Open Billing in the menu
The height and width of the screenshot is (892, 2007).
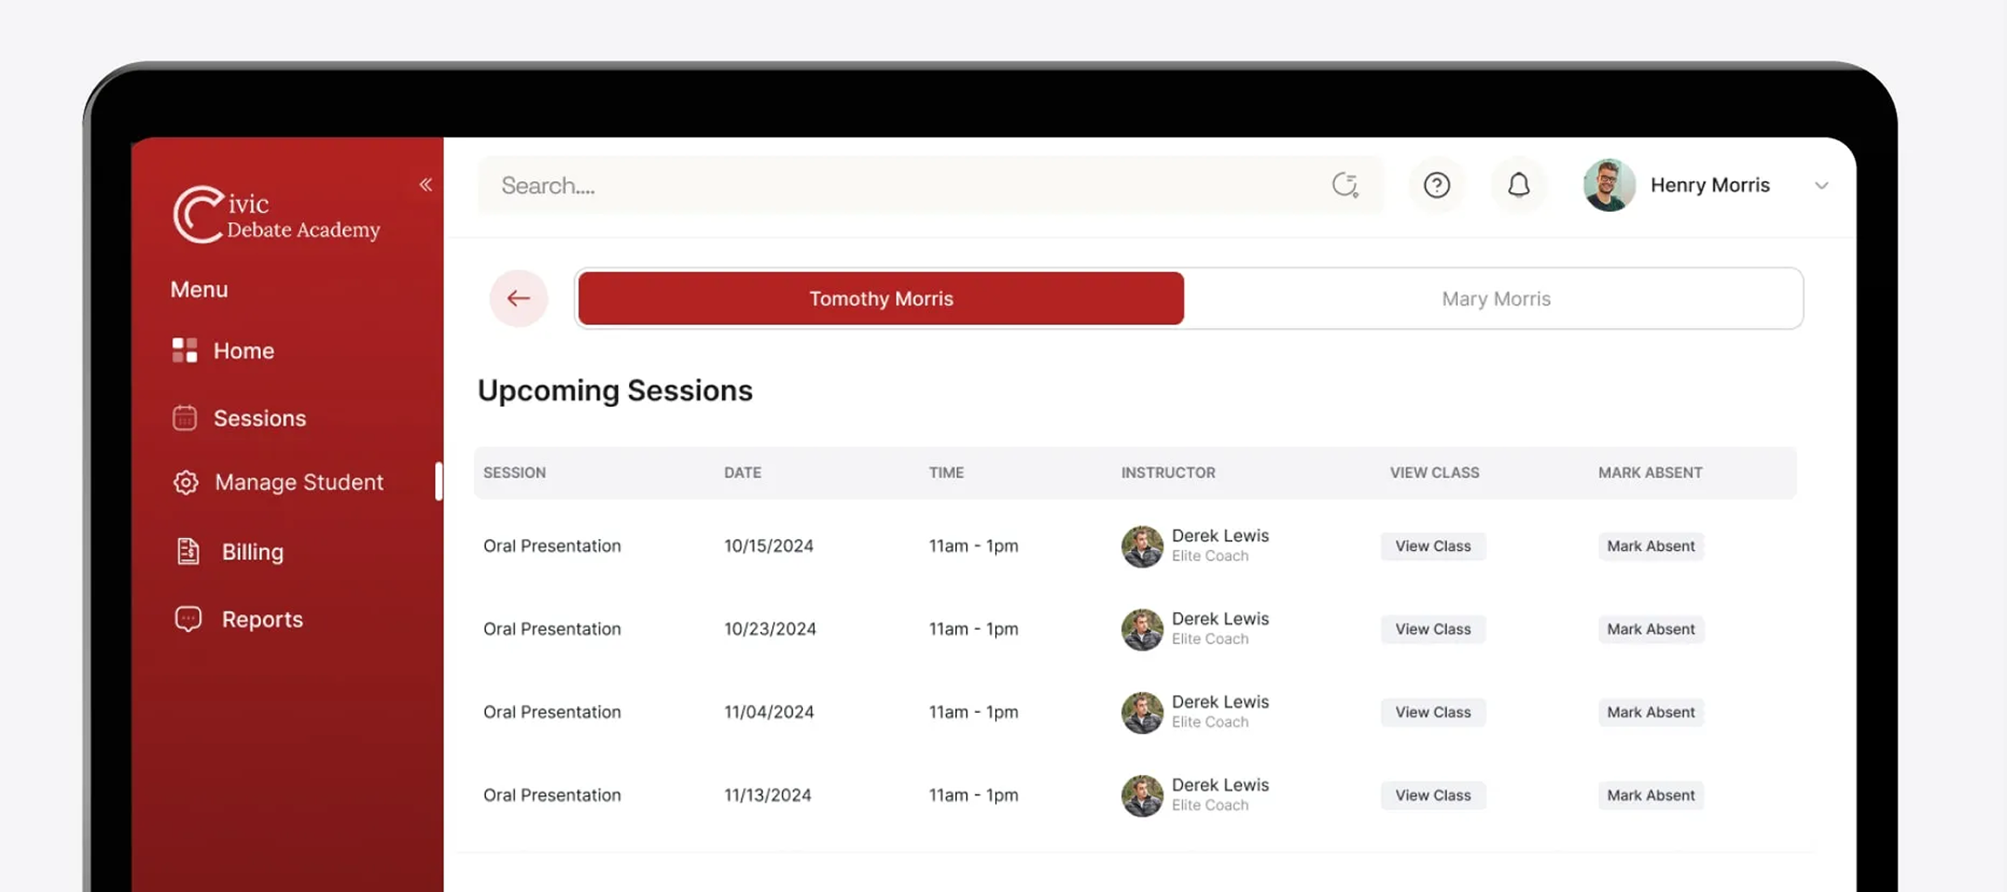click(252, 551)
